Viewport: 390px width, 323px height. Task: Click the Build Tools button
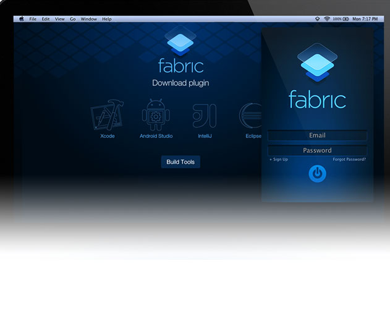[180, 162]
